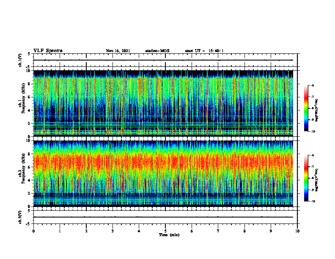Select the ch.1 "Frequency (kHz)" axis label
Image resolution: width=335 pixels, height=259 pixels.
[24, 98]
